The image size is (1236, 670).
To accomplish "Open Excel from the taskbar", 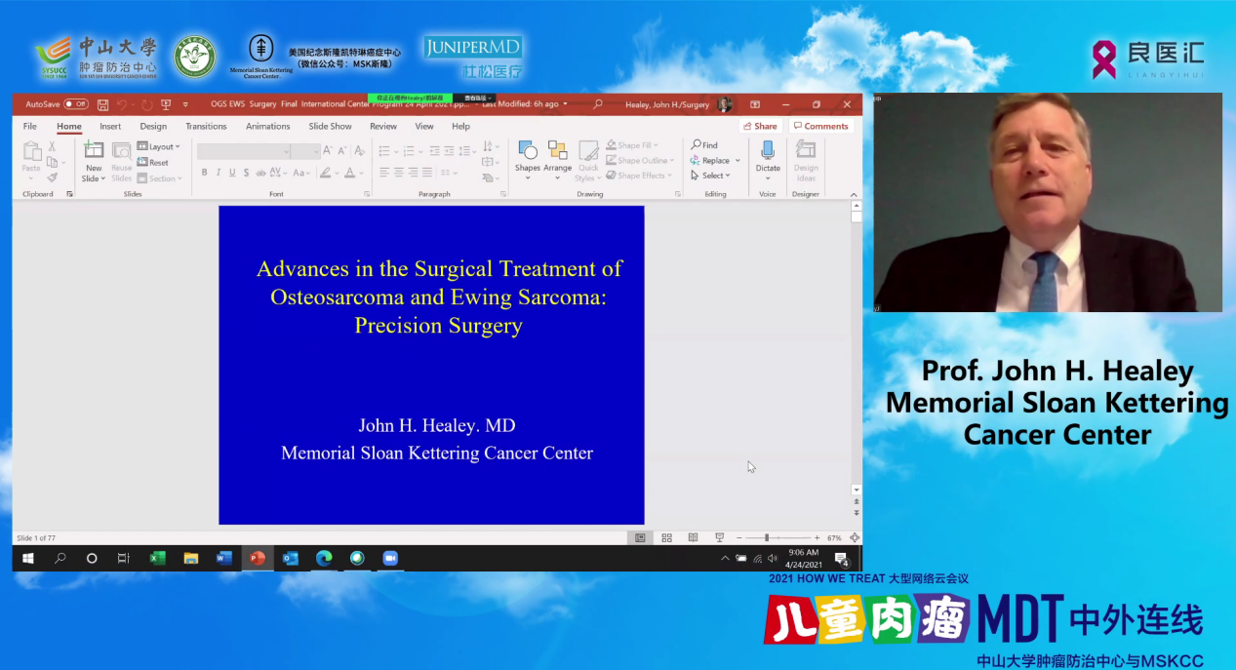I will (157, 558).
